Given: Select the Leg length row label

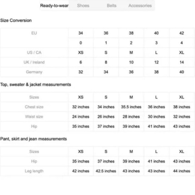Looking at the screenshot, I should click(34, 171).
